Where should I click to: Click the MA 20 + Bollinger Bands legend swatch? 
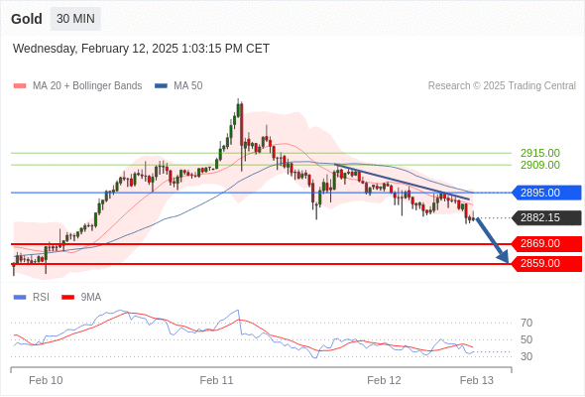click(20, 86)
